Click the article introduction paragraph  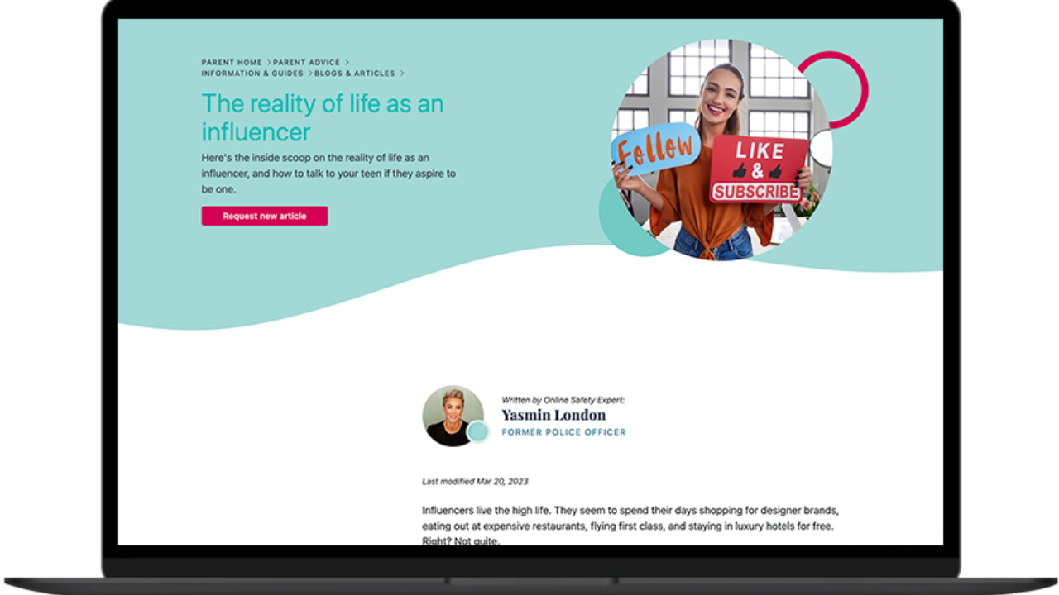tap(630, 523)
